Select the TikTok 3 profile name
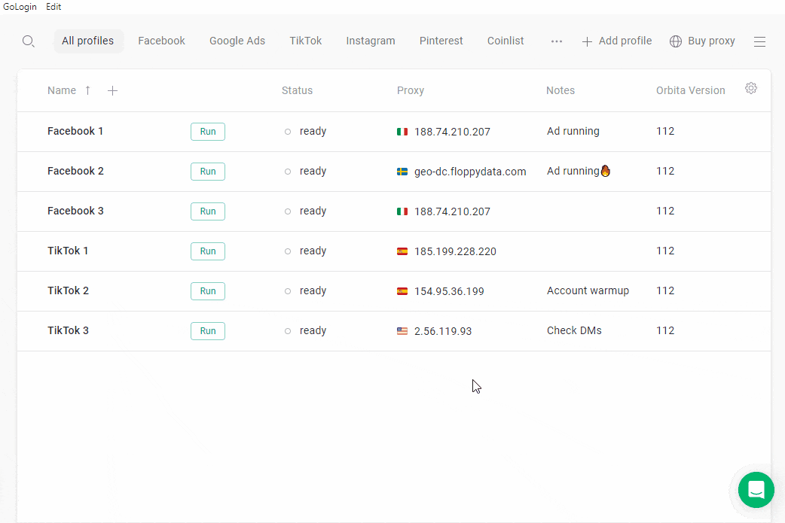 (68, 330)
